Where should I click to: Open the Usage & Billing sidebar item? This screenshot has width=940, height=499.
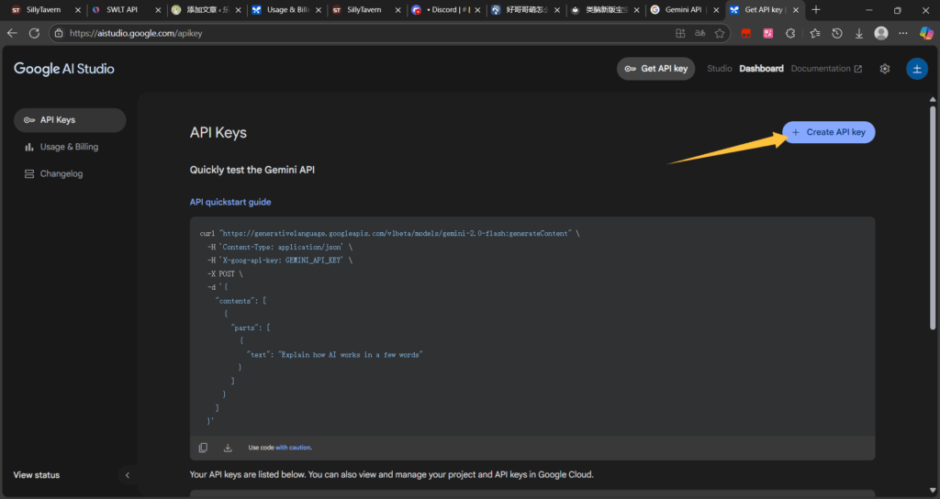pos(69,147)
